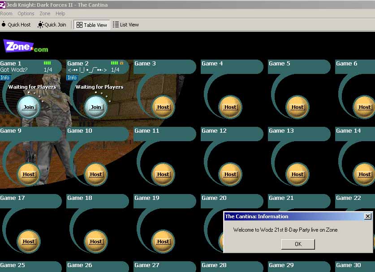Open the Zone menu

[45, 13]
